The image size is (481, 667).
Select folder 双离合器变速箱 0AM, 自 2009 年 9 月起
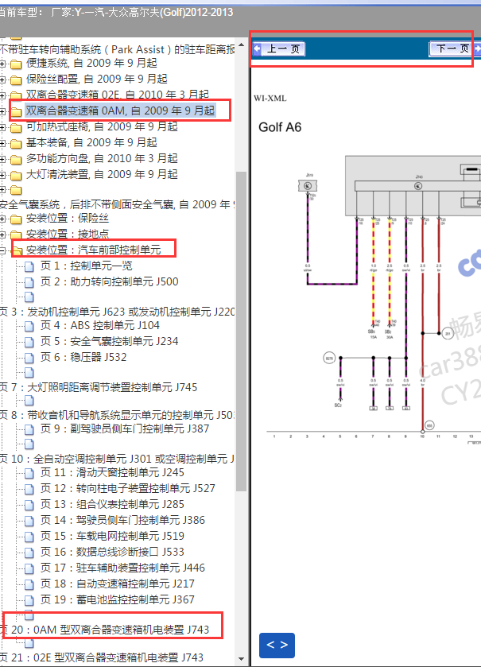pyautogui.click(x=120, y=111)
